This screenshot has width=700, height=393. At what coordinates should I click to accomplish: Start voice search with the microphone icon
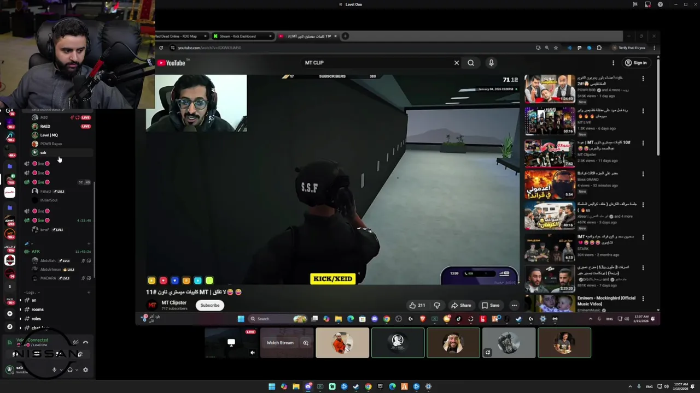tap(491, 63)
